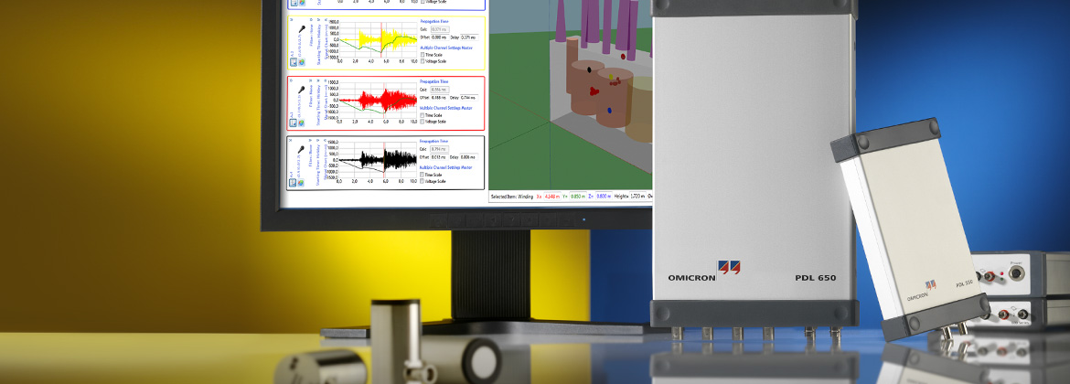Click the red waveform signal chart
Screen dimensions: 1070x384
[x=378, y=101]
